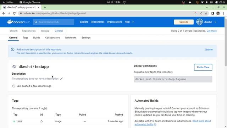Click the info icon in the description banner
Screen dimensions: 227x128
pos(13,49)
